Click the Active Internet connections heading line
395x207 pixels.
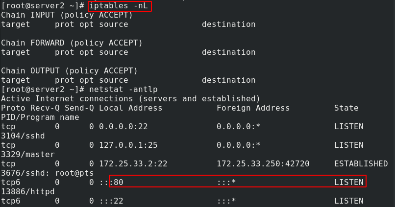[x=130, y=98]
